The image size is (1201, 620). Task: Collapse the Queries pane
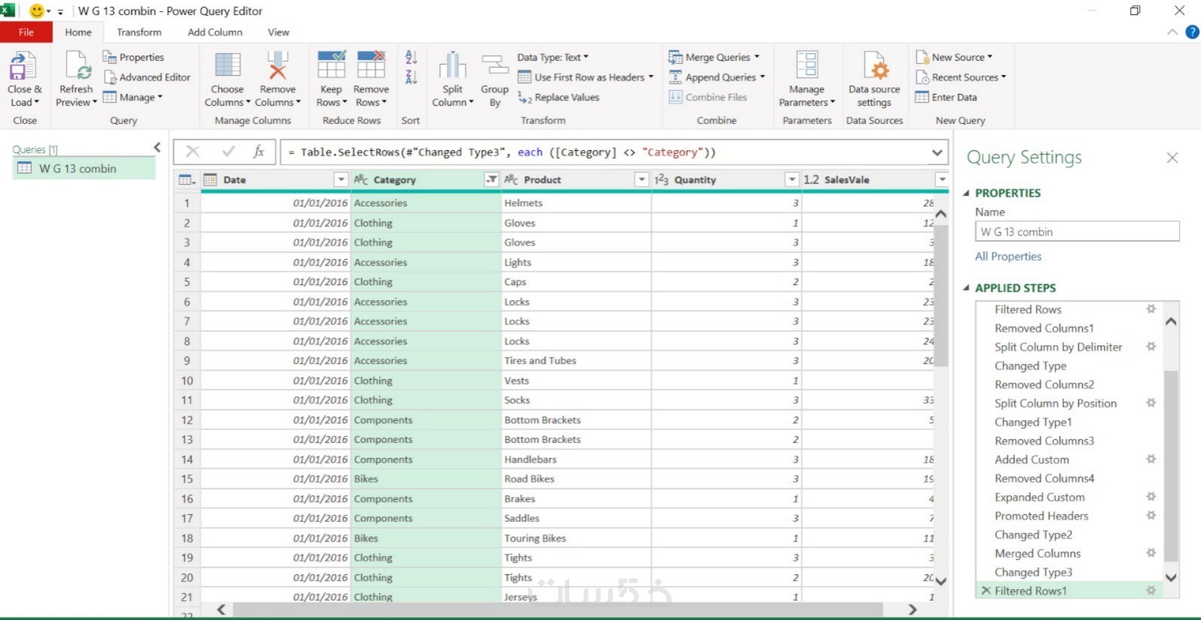tap(157, 148)
